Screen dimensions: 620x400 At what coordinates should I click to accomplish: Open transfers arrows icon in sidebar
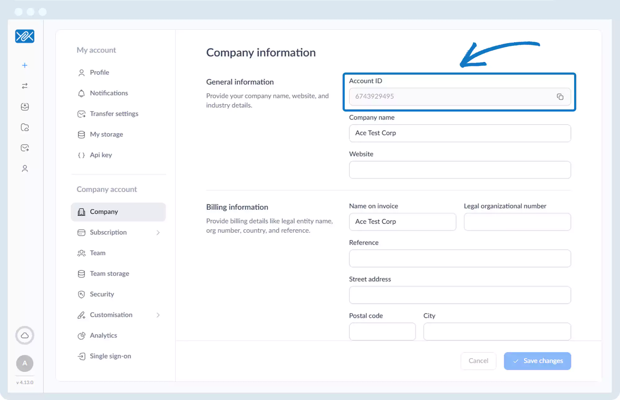pos(25,86)
